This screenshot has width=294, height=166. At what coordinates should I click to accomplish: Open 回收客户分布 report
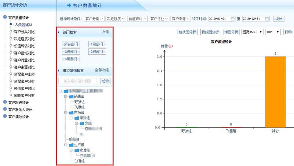[x=24, y=95]
